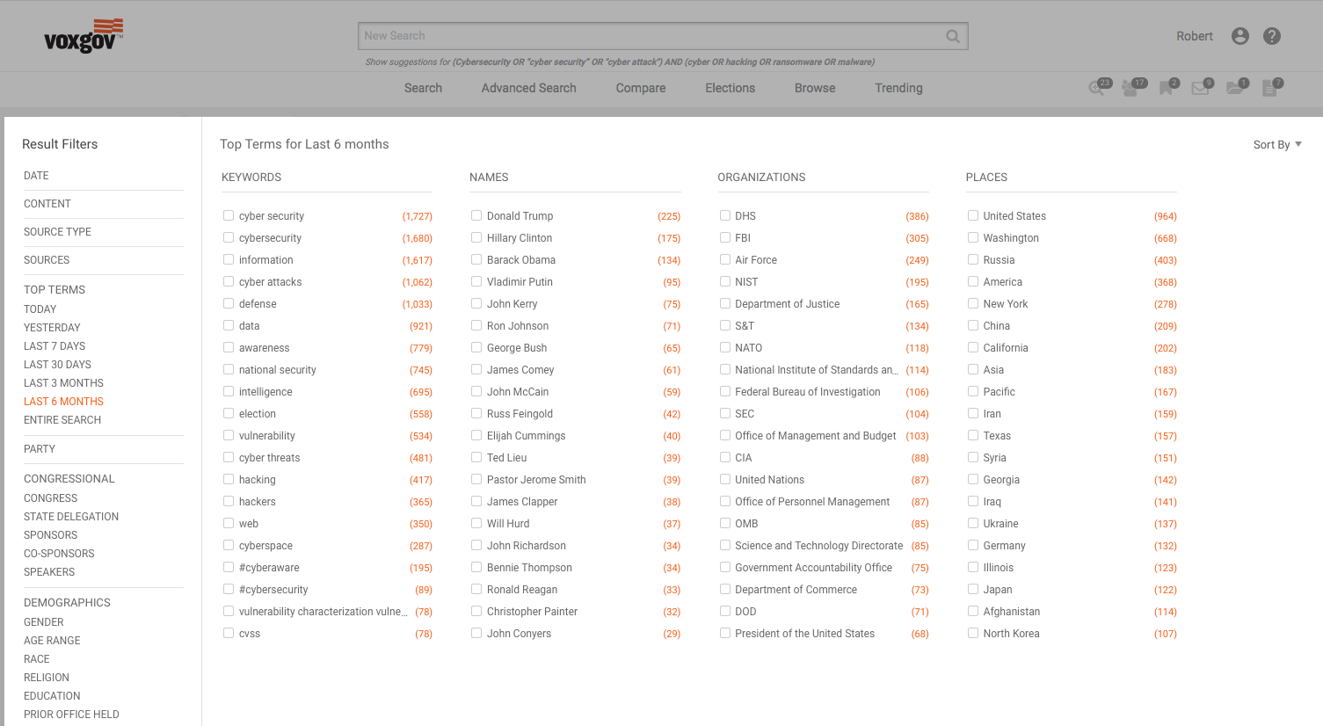The image size is (1323, 726).
Task: Click the ENTIRE SEARCH filter link
Action: point(62,420)
